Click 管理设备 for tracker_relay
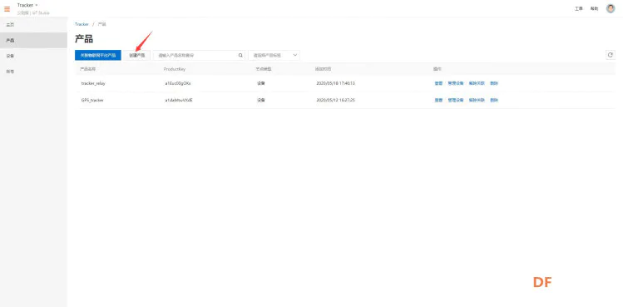Image resolution: width=623 pixels, height=307 pixels. tap(456, 83)
